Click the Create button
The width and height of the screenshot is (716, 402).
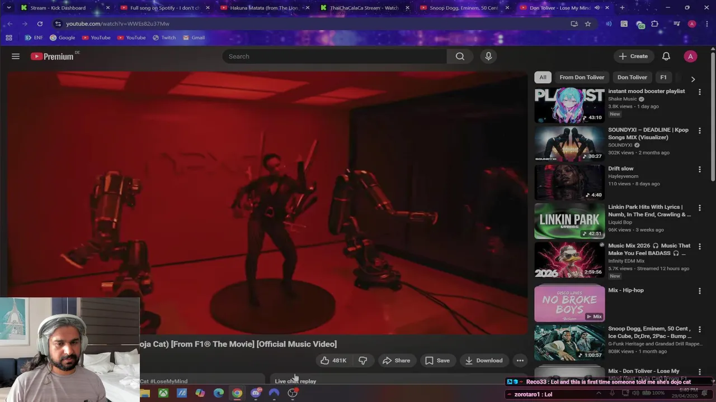633,56
